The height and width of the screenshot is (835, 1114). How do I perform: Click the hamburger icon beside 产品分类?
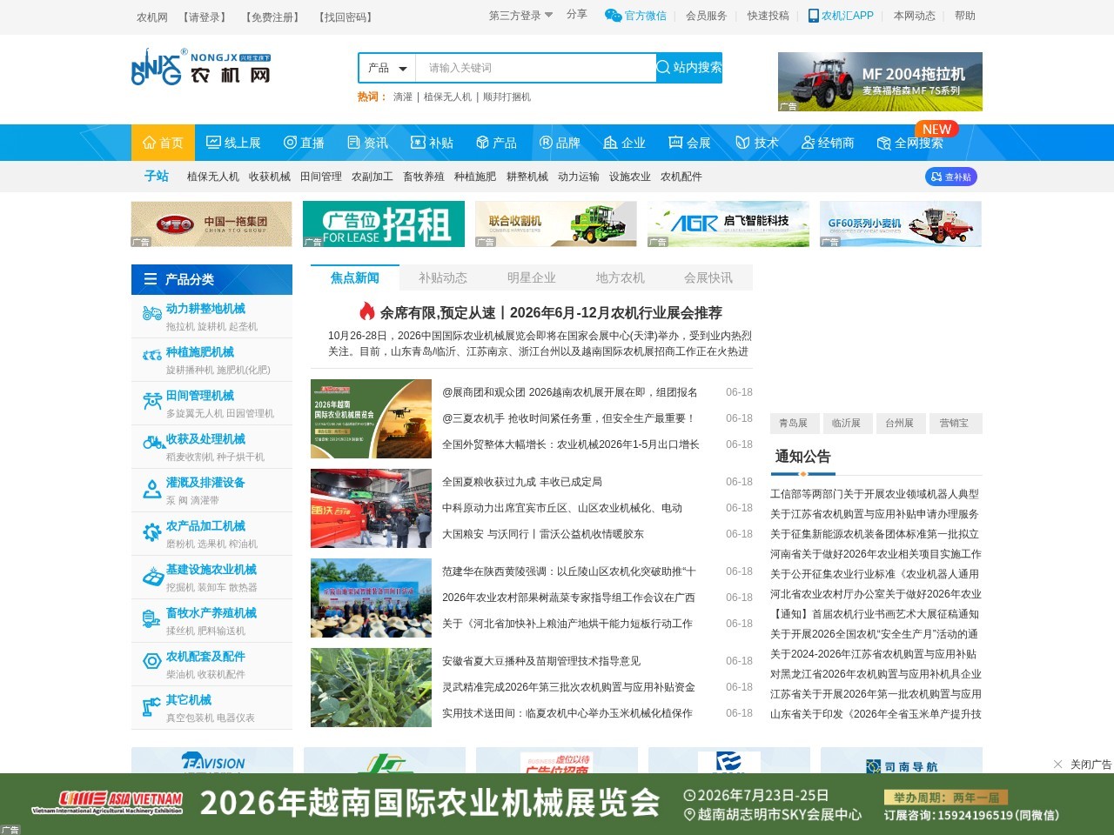pyautogui.click(x=151, y=279)
